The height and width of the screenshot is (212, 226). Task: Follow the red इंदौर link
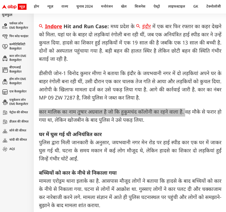click(x=146, y=27)
